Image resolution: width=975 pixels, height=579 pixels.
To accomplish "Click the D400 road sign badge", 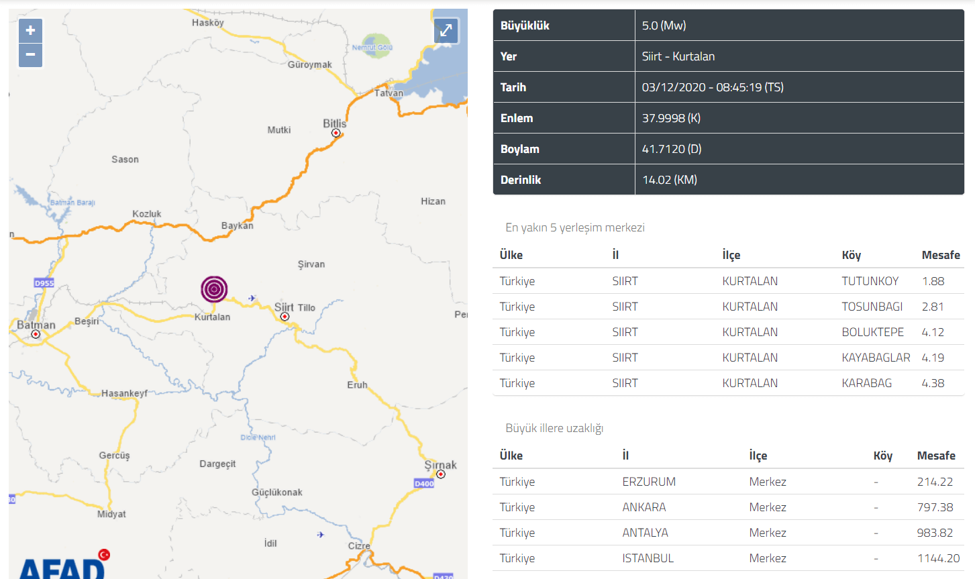I will tap(424, 483).
